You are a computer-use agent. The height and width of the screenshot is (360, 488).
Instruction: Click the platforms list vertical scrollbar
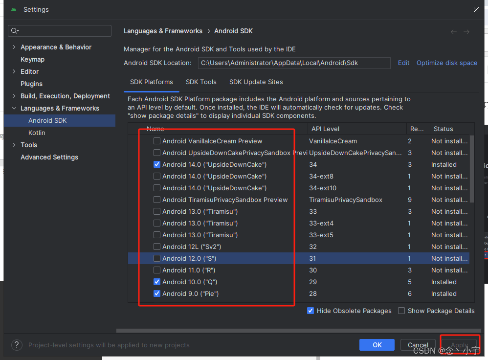[472, 169]
